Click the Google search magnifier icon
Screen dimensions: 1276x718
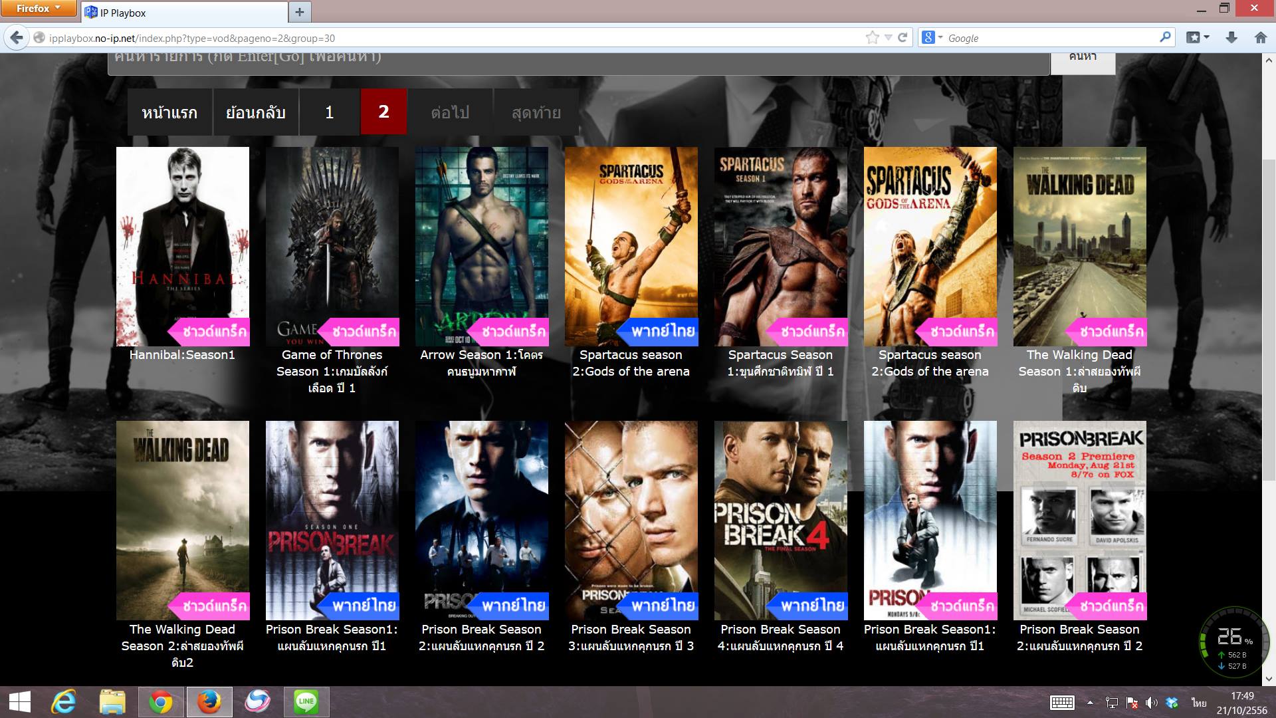click(1164, 38)
